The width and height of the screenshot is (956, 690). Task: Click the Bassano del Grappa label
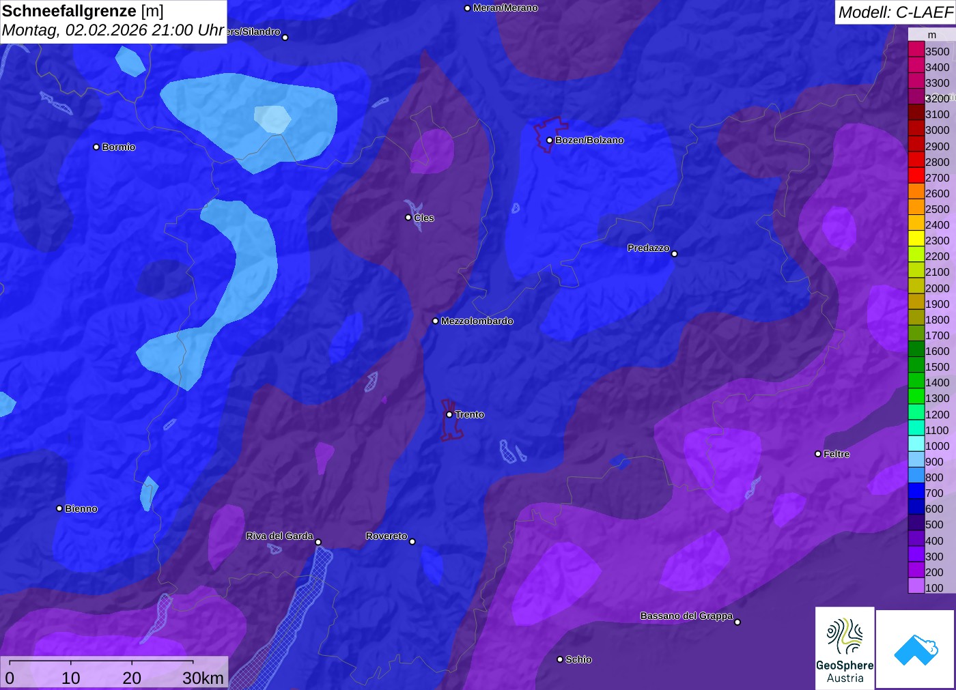tap(686, 616)
